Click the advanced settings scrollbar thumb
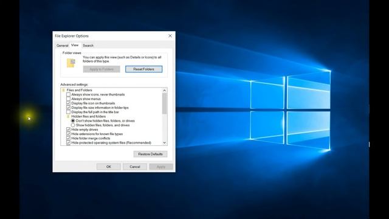Screen dimensions: 389x219 click(165, 103)
